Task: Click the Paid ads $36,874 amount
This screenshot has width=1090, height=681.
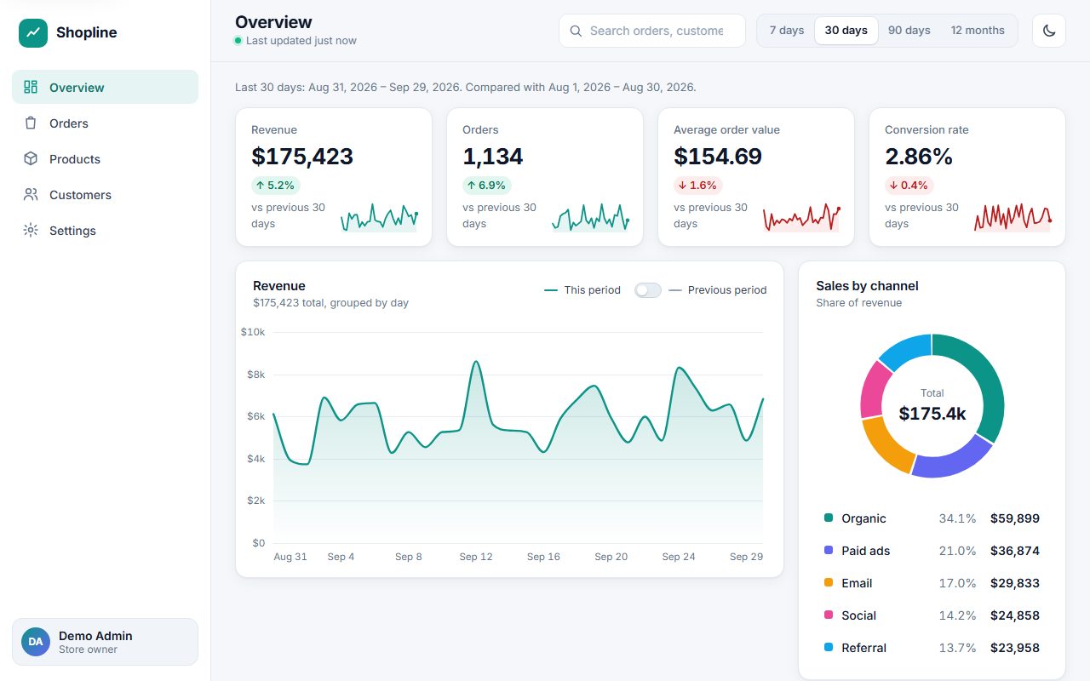Action: tap(1015, 551)
